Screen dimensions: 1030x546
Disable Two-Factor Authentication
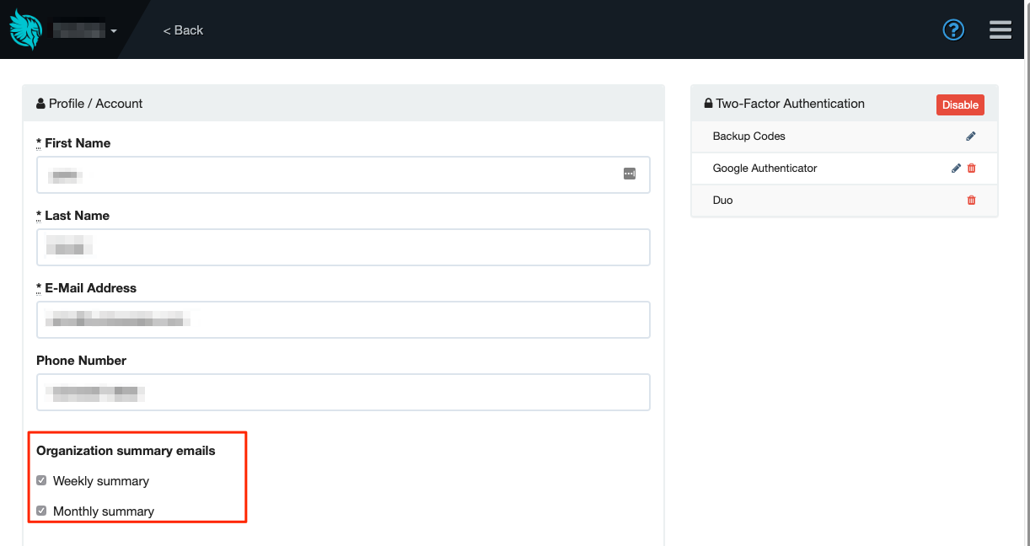(x=960, y=104)
